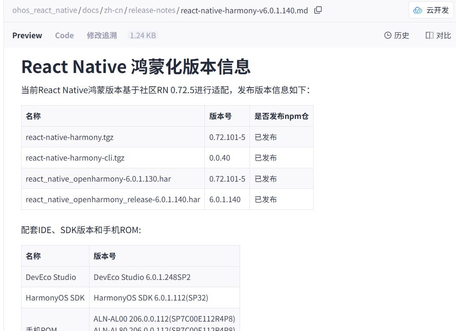Click cell HarmonyOS SDK 6.0.1.112(SP32)
Screen dimensions: 456x331
click(165, 298)
